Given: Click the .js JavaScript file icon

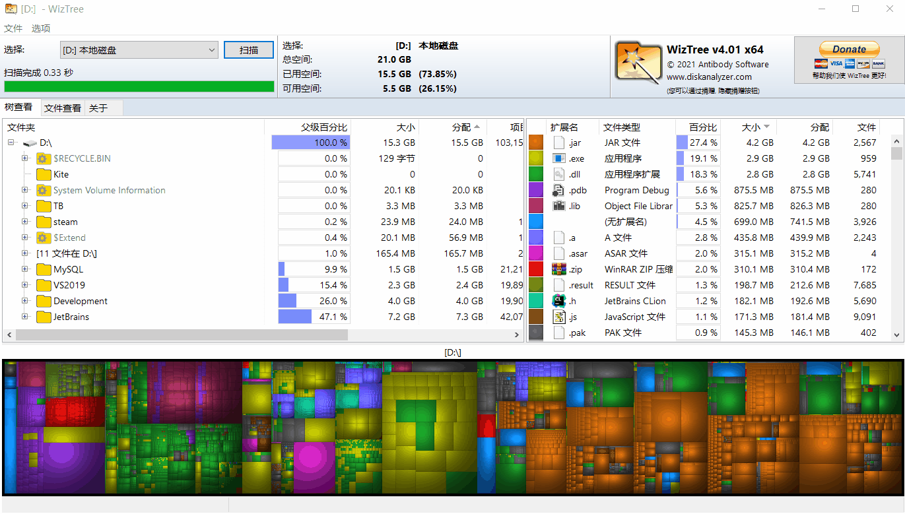Looking at the screenshot, I should point(559,317).
